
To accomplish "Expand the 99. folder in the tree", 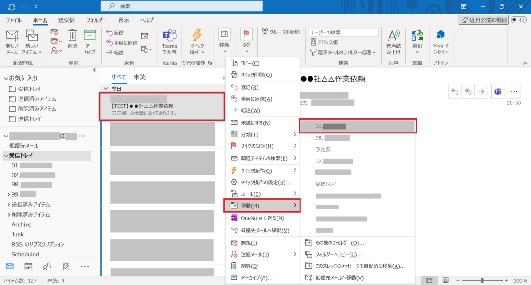I will [9, 194].
